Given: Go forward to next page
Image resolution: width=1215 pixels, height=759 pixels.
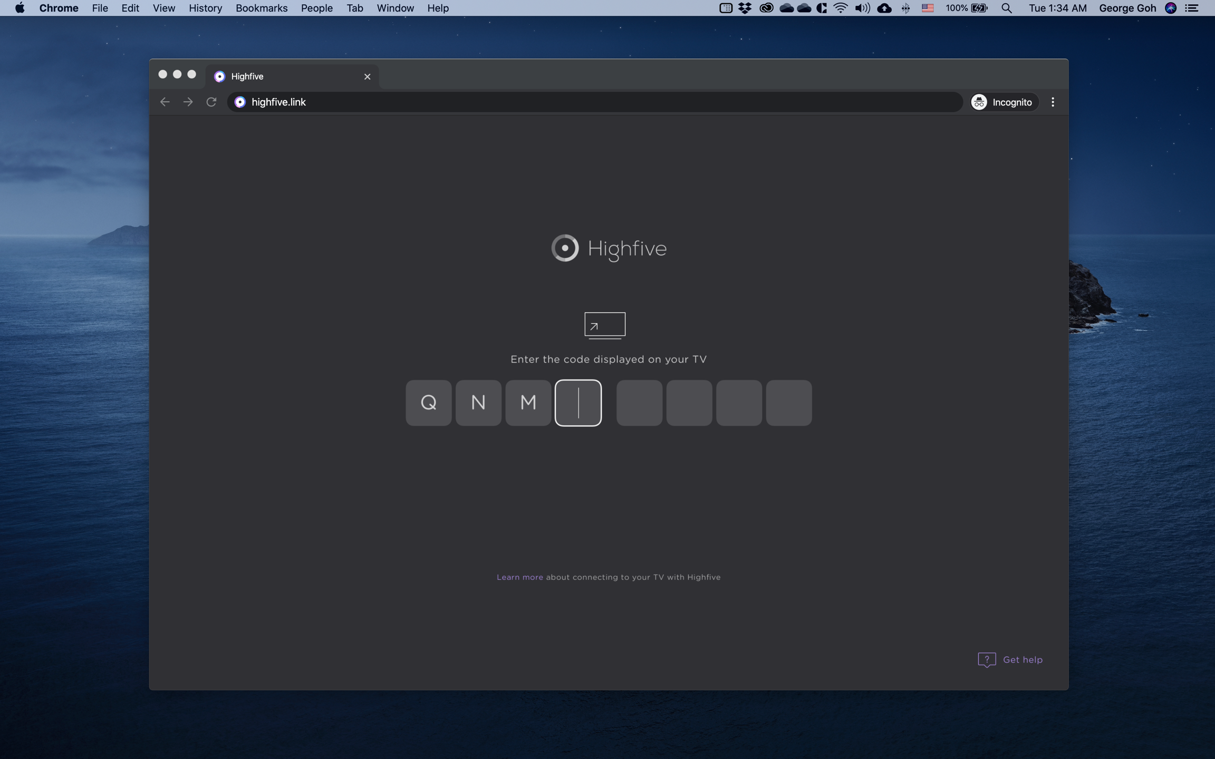Looking at the screenshot, I should pos(188,102).
